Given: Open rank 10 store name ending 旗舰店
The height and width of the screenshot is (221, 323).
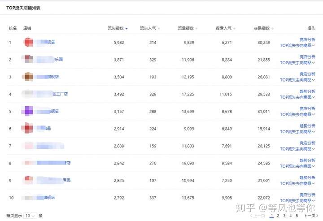Looking at the screenshot, I should tap(45, 198).
